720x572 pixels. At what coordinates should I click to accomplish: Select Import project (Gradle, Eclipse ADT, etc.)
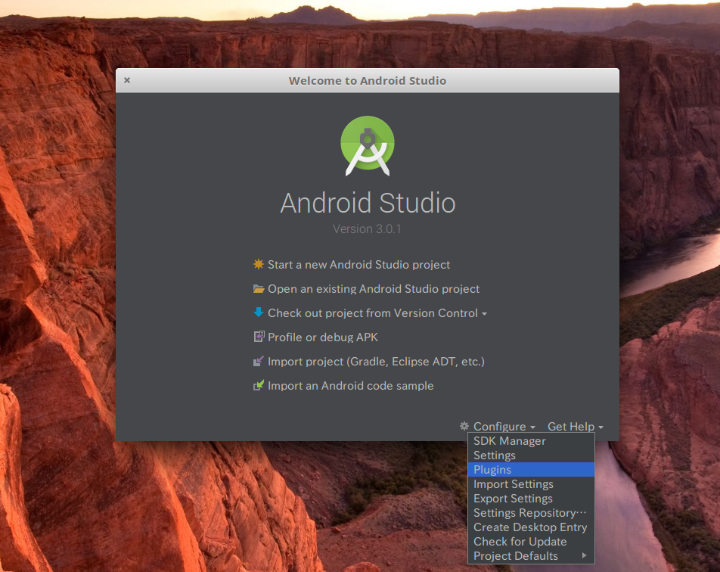pos(376,362)
